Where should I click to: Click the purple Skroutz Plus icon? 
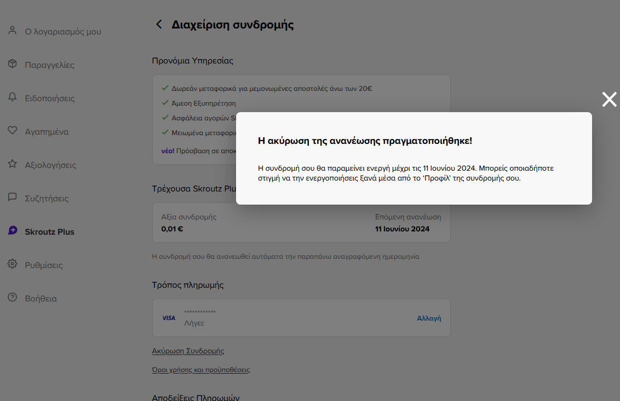pyautogui.click(x=12, y=231)
